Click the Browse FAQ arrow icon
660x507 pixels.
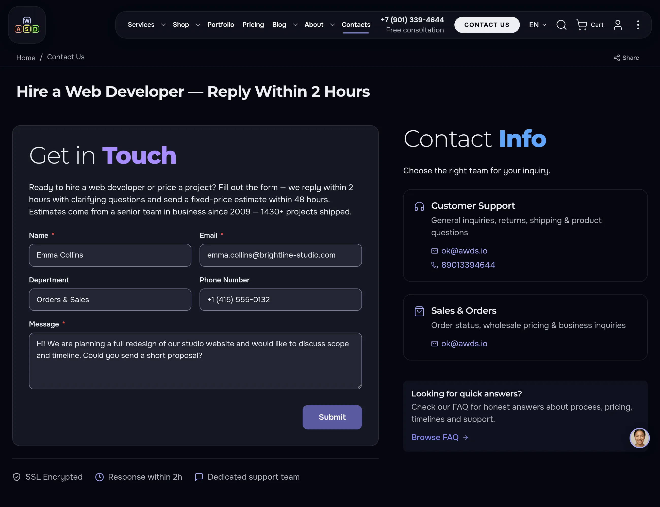coord(466,437)
